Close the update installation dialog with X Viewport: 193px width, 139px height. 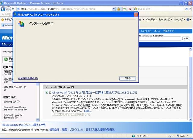136,15
